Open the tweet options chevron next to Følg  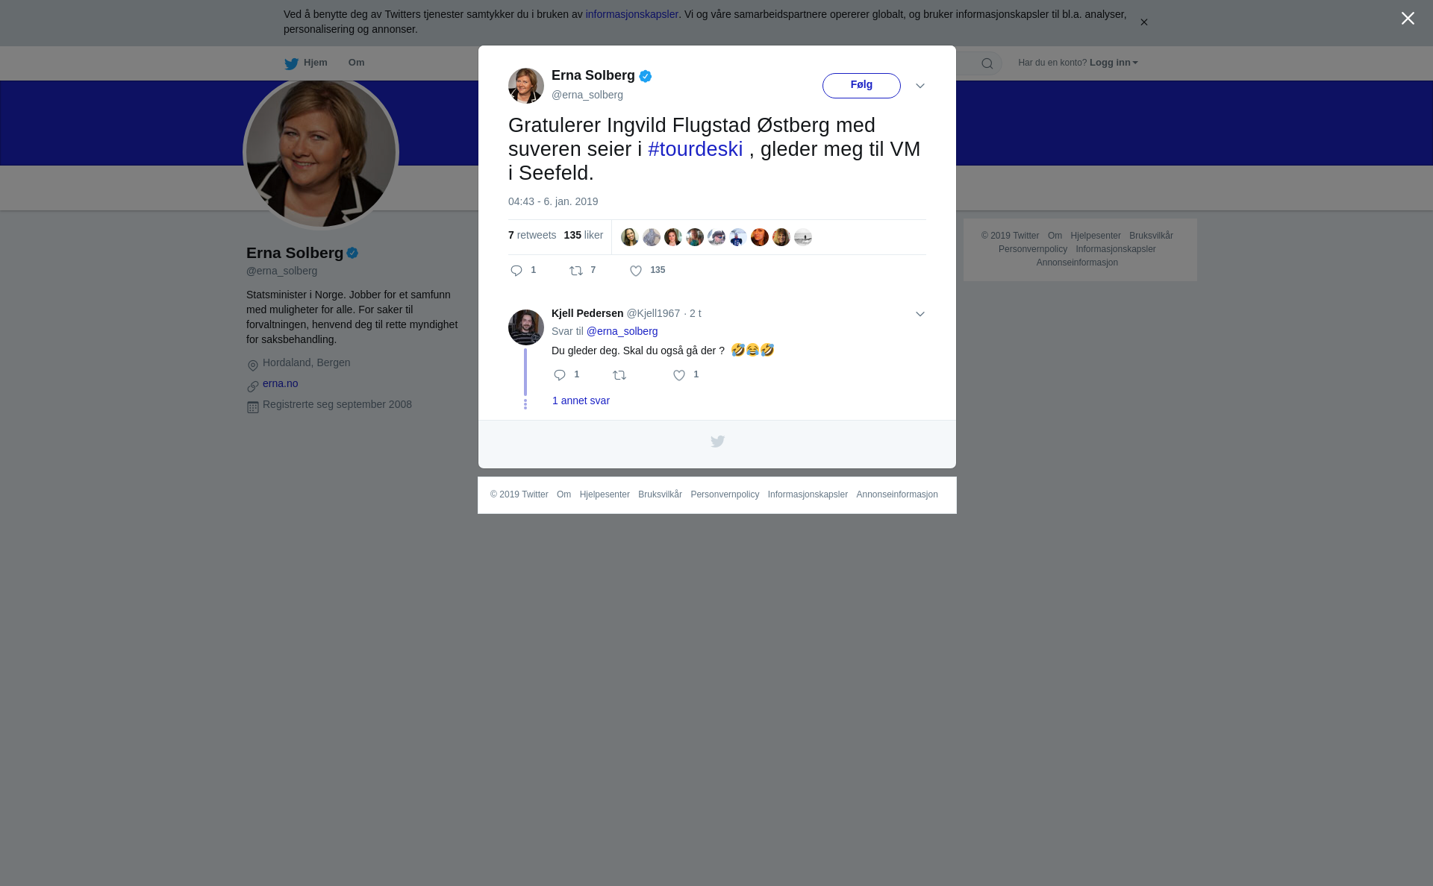tap(920, 86)
